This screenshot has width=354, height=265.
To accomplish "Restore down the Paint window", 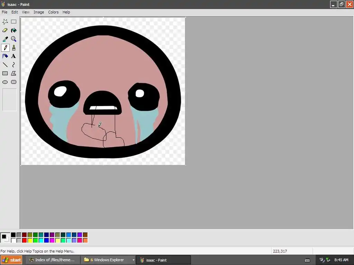I will tap(341, 4).
